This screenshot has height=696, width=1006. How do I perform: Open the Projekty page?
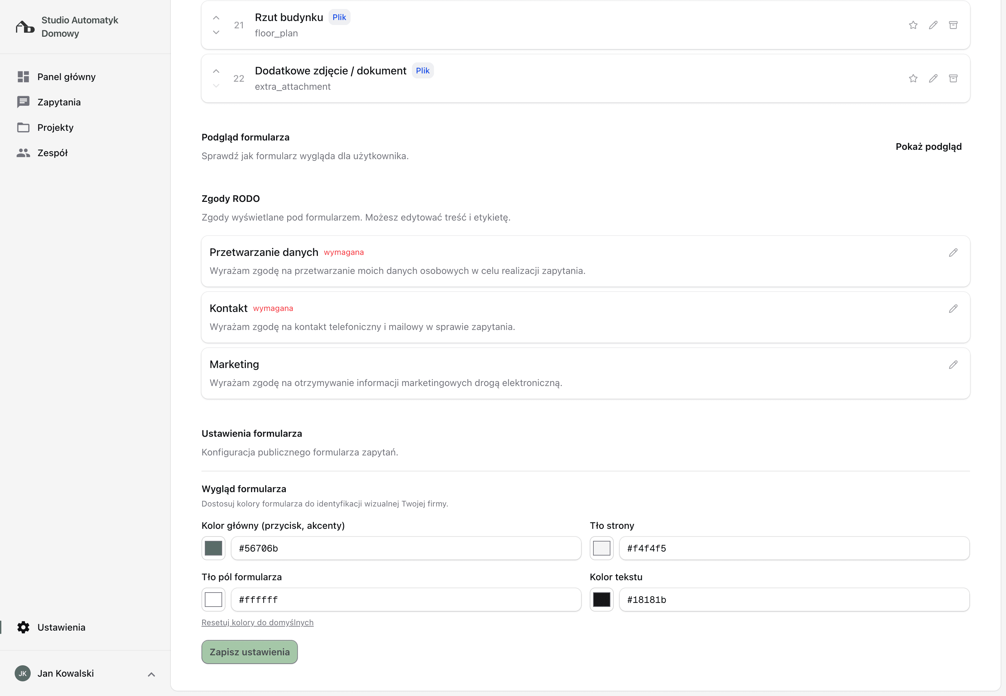[55, 127]
